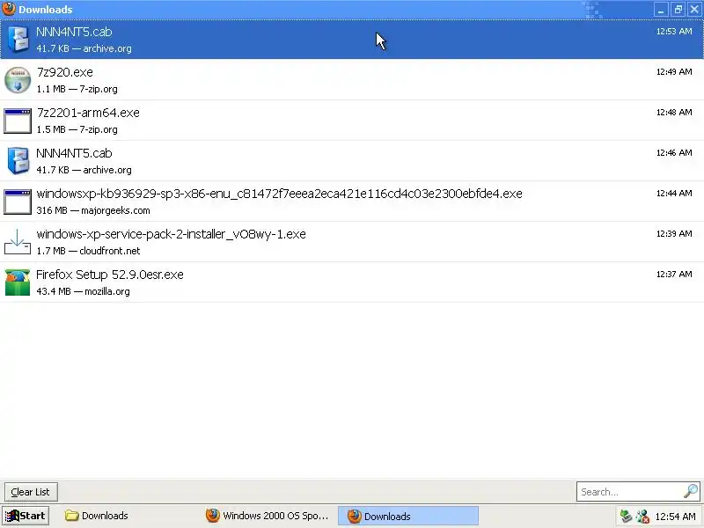The image size is (704, 528).
Task: Click the Firefox icon of Windows 2000 OS taskbar item
Action: pyautogui.click(x=213, y=516)
